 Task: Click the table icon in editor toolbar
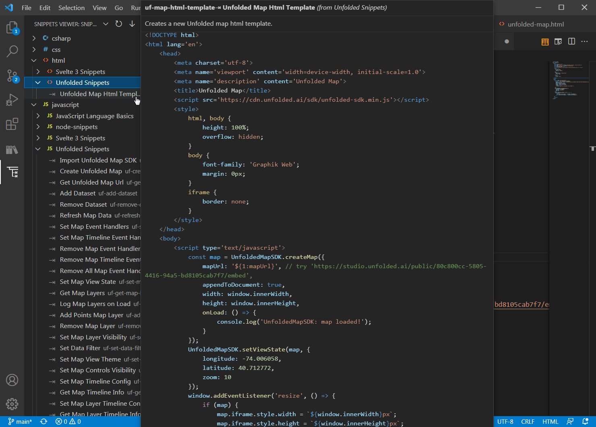coord(545,42)
